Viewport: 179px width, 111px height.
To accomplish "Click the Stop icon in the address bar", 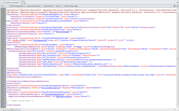I will 177,6.
